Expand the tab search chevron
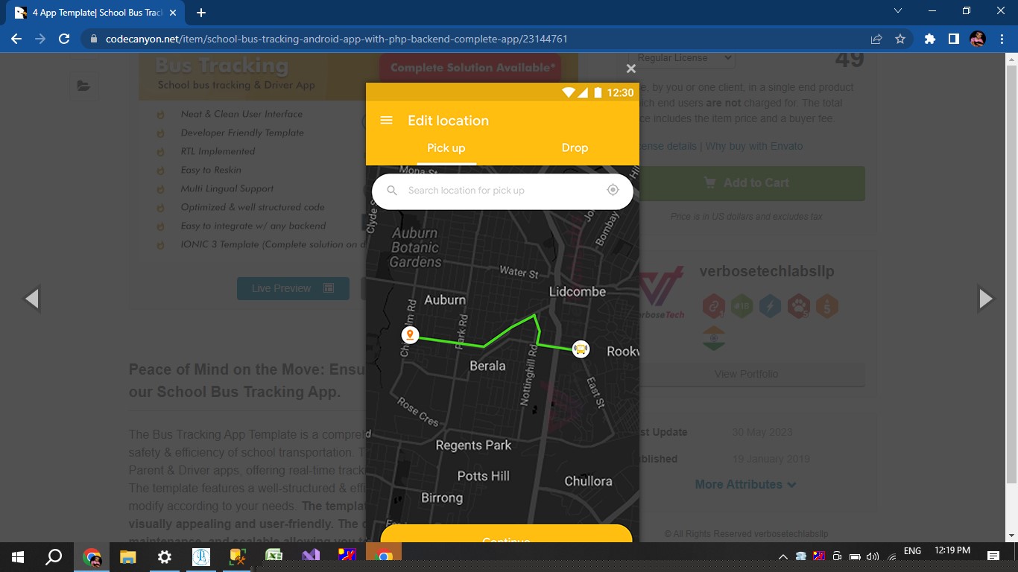The image size is (1018, 572). pos(898,11)
